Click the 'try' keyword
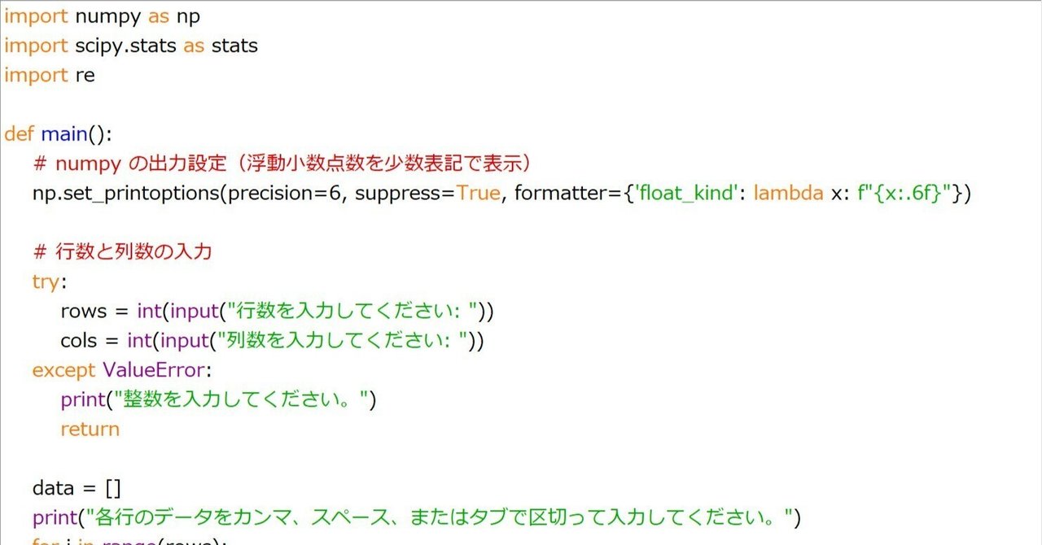 [47, 281]
